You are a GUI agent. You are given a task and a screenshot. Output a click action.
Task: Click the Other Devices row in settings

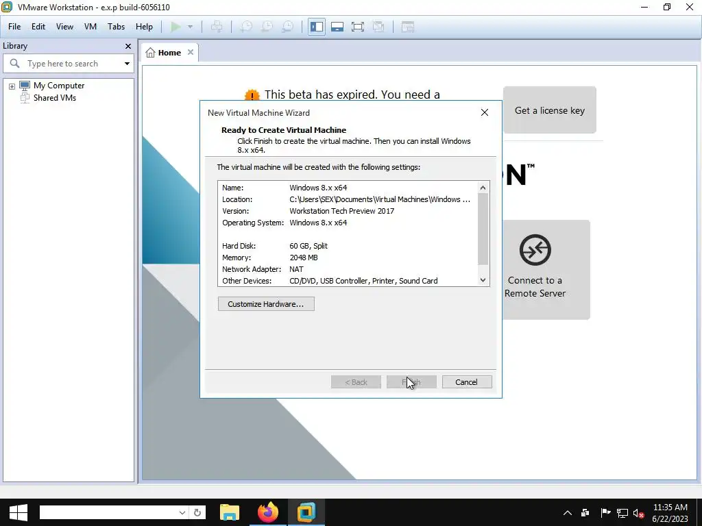pyautogui.click(x=330, y=281)
